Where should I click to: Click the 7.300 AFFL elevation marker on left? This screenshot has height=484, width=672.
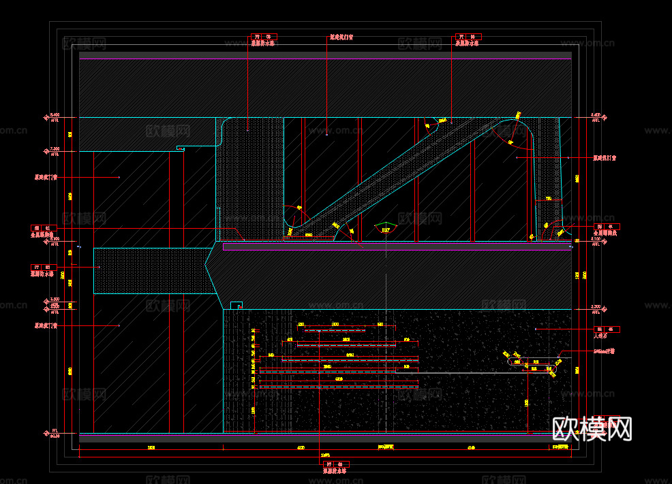pyautogui.click(x=52, y=152)
